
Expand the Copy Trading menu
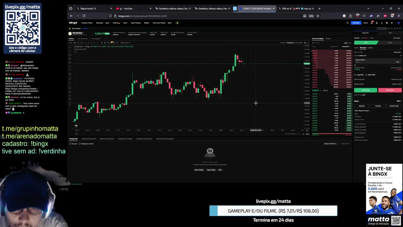(x=136, y=23)
